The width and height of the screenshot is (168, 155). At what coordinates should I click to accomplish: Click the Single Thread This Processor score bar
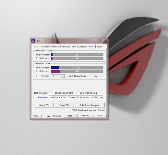point(77,55)
